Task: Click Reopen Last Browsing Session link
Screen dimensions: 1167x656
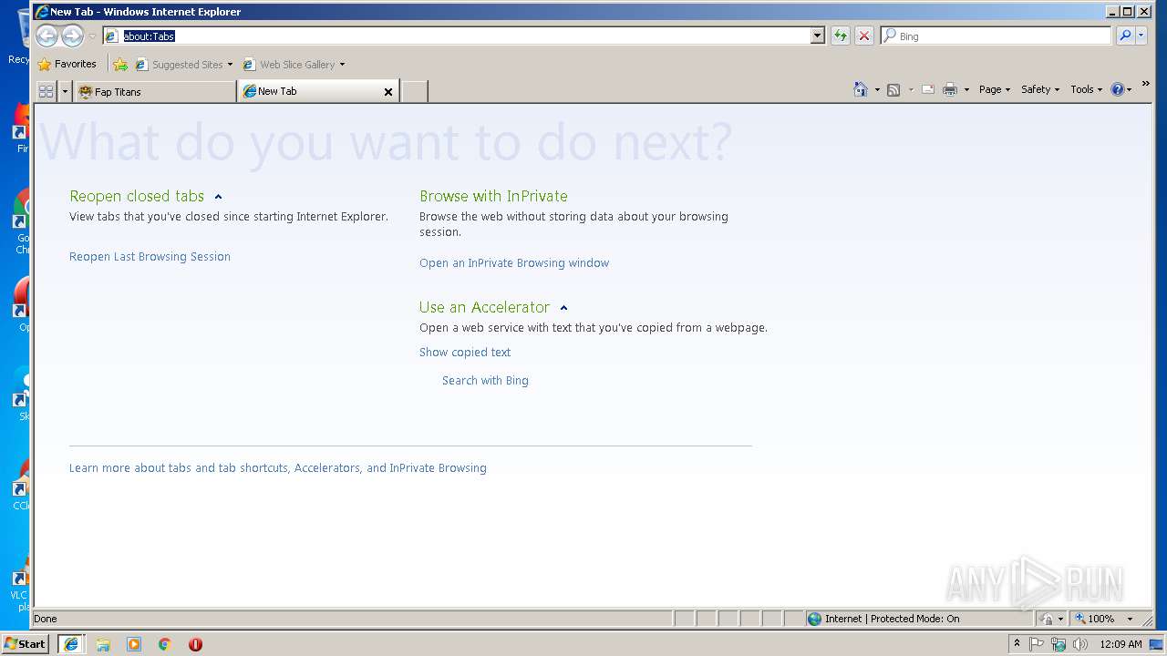Action: pos(150,256)
